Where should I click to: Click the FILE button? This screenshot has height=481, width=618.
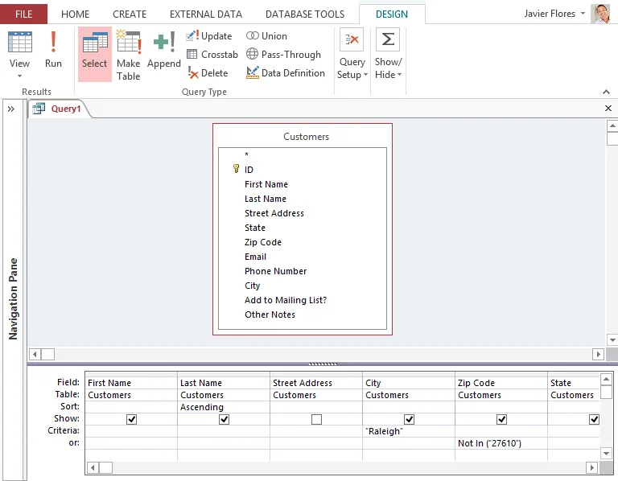[23, 14]
